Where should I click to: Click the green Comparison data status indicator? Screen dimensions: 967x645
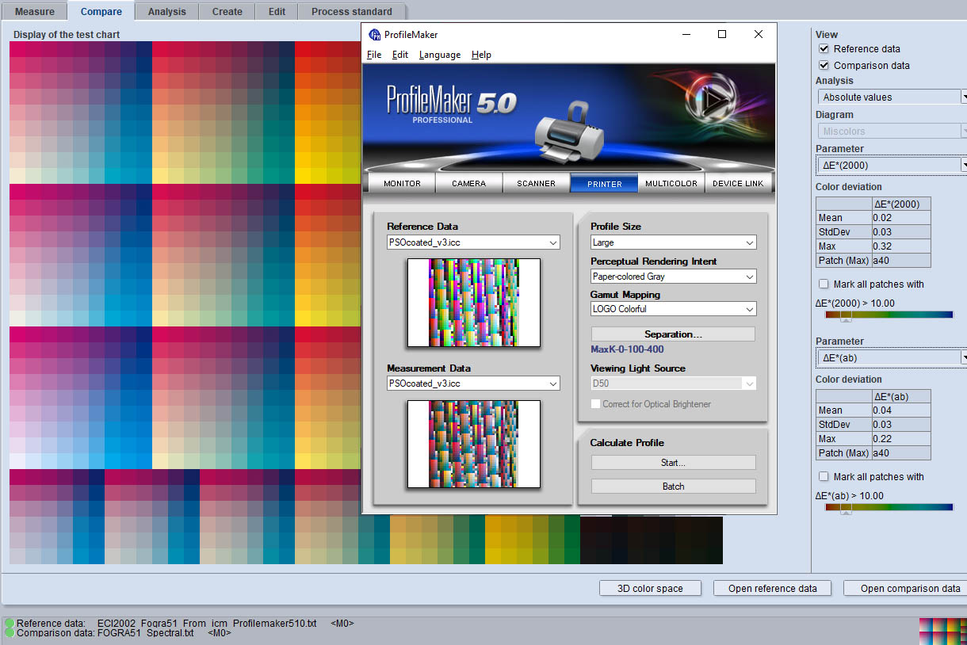(10, 633)
